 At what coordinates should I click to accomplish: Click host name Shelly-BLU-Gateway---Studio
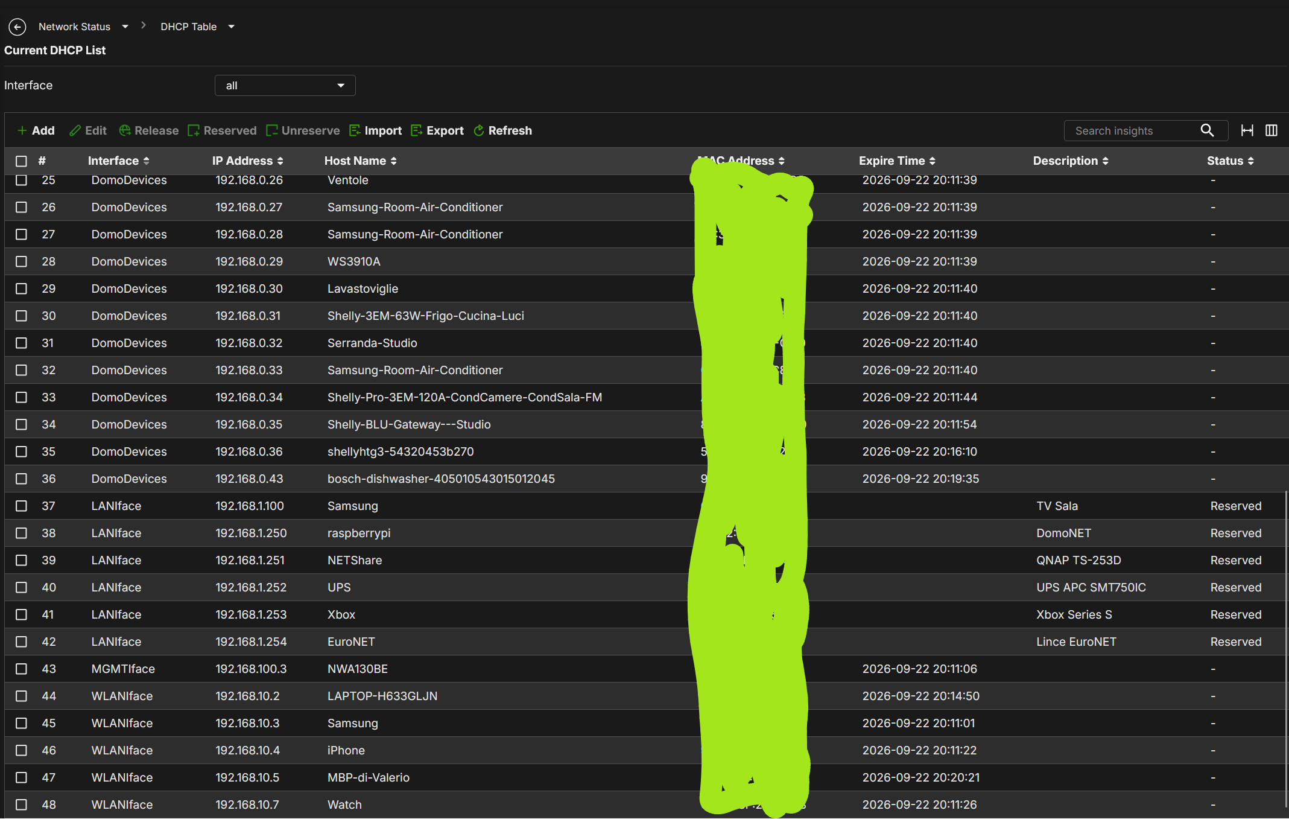point(409,424)
